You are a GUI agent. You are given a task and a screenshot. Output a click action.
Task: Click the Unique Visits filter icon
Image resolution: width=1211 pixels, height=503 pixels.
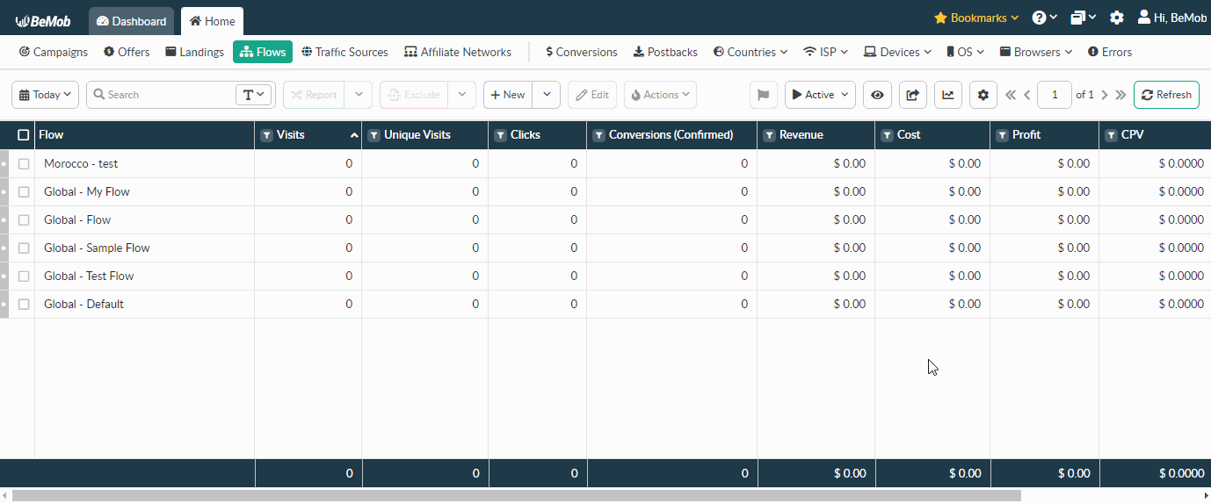[x=373, y=135]
